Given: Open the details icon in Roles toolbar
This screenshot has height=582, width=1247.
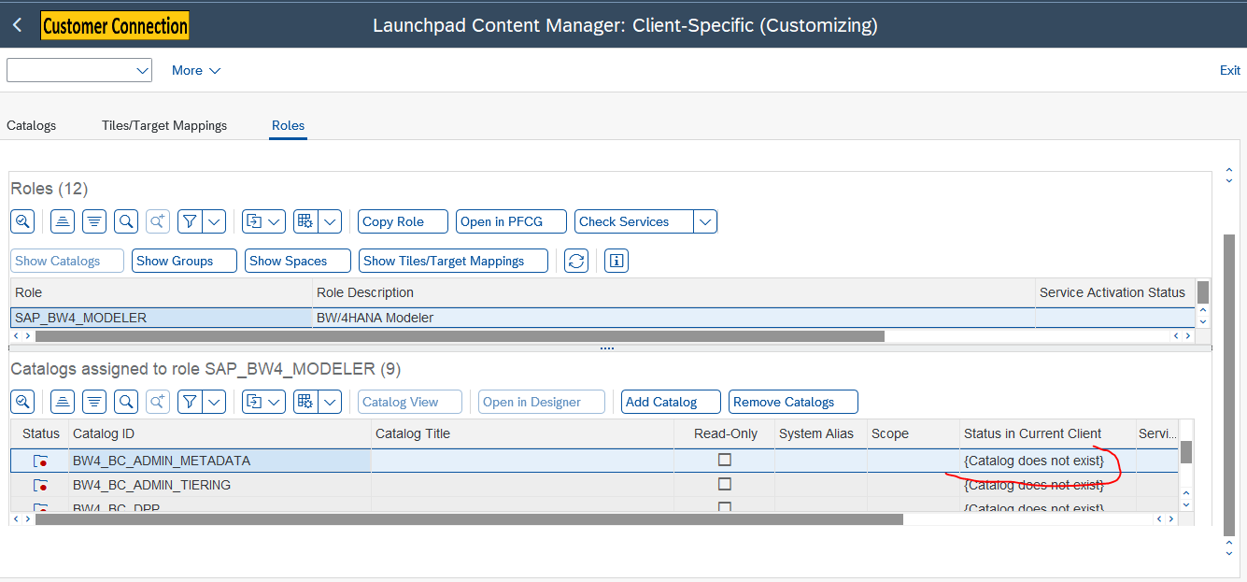Looking at the screenshot, I should 23,221.
